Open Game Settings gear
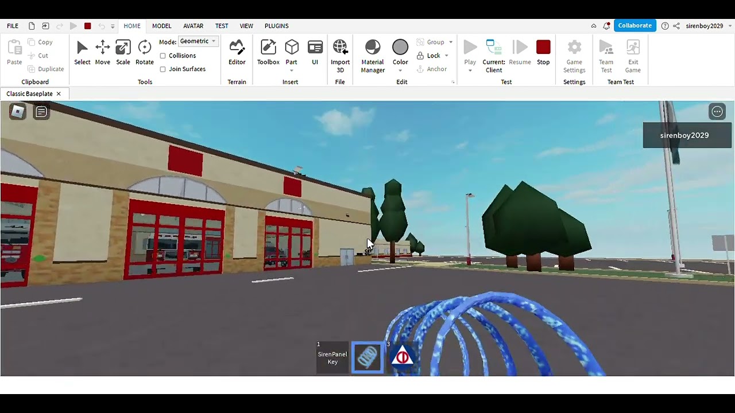The height and width of the screenshot is (413, 735). click(574, 56)
